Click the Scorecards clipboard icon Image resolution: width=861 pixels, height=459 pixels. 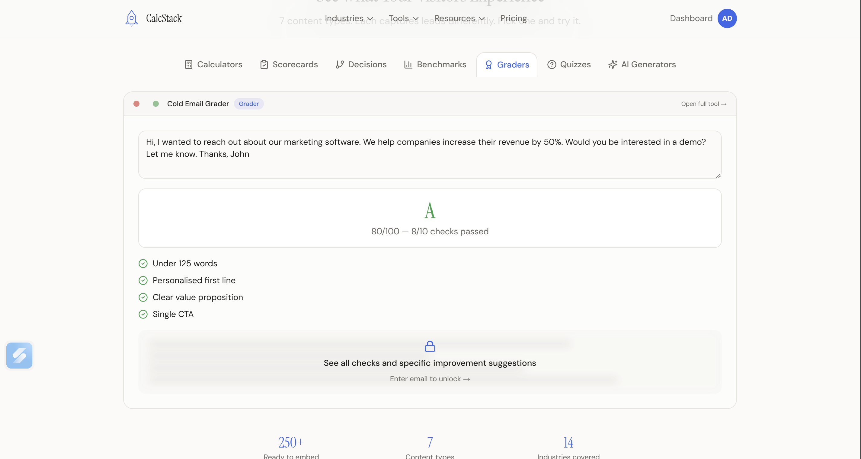[264, 65]
